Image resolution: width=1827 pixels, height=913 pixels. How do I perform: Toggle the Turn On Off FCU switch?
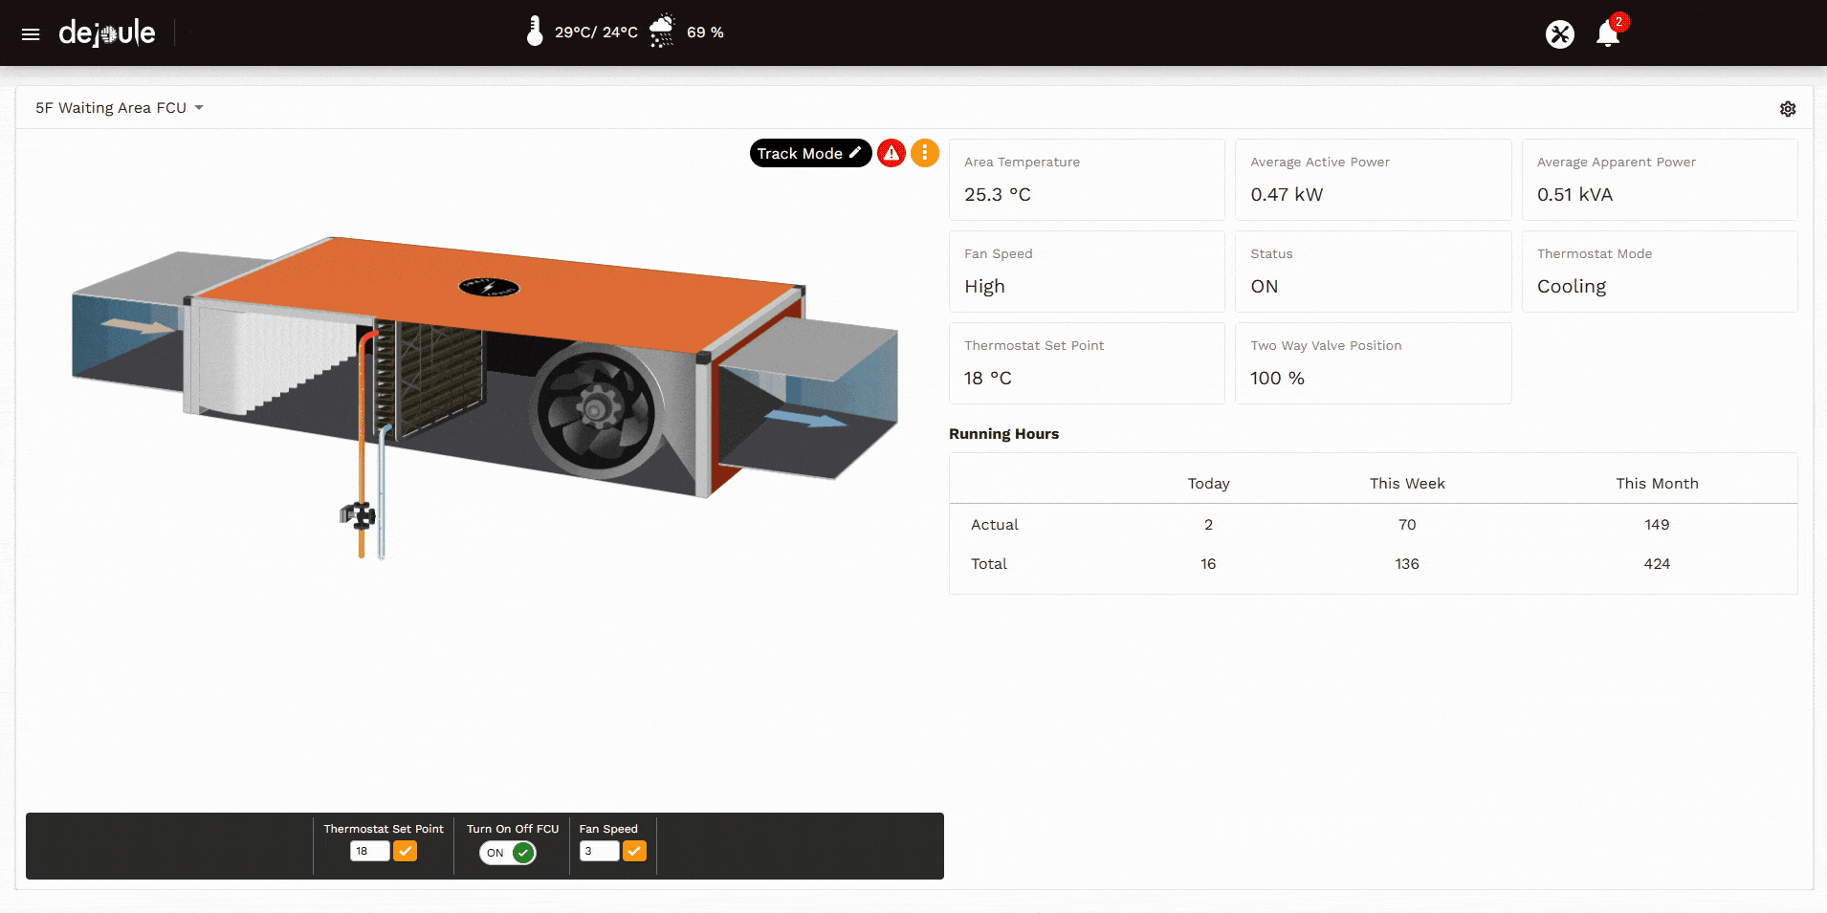tap(508, 853)
